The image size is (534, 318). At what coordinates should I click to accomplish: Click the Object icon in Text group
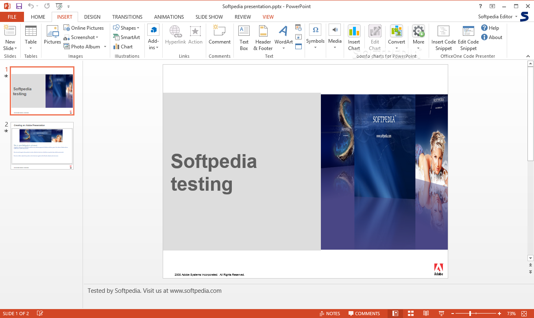click(x=299, y=46)
